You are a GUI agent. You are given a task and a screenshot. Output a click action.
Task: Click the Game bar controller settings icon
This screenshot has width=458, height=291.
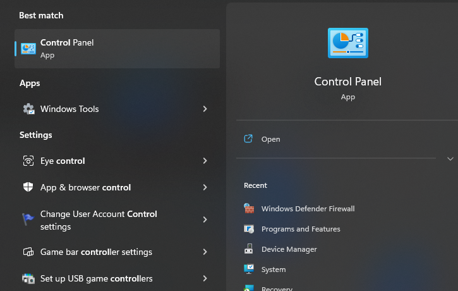coord(28,252)
